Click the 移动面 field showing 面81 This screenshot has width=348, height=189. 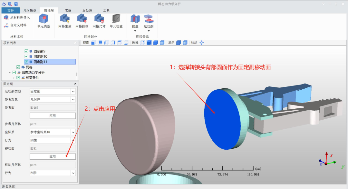tap(53, 148)
